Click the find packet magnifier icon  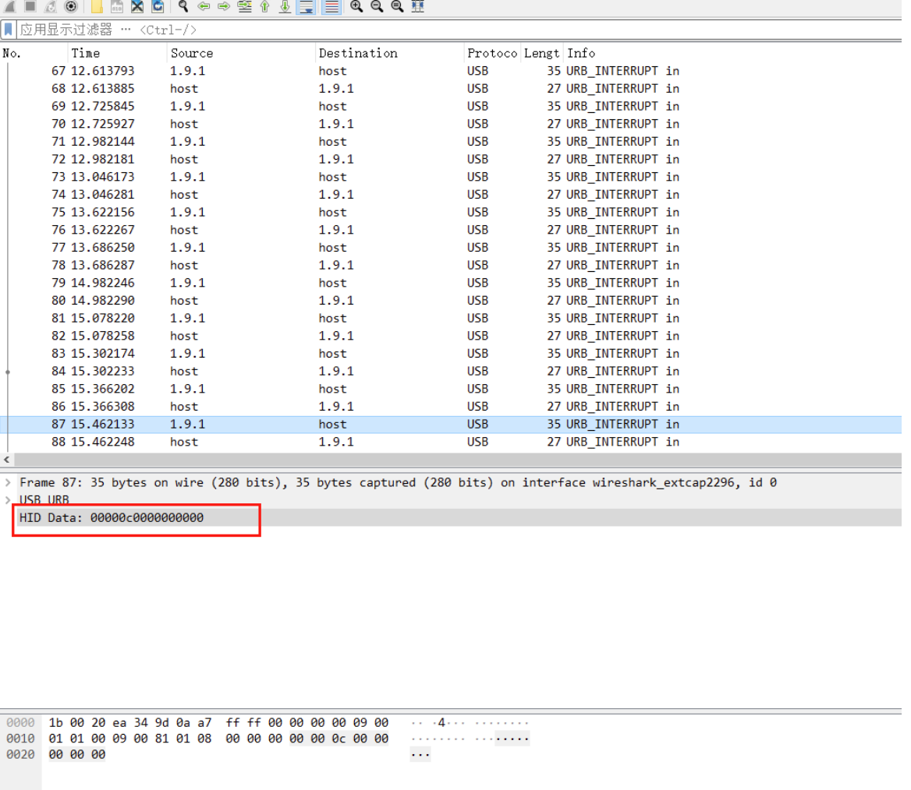pyautogui.click(x=183, y=6)
